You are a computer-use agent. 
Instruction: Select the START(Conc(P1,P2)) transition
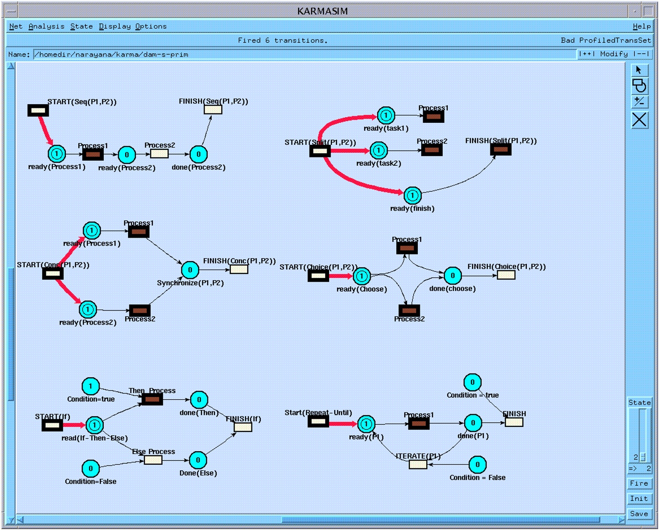click(53, 274)
